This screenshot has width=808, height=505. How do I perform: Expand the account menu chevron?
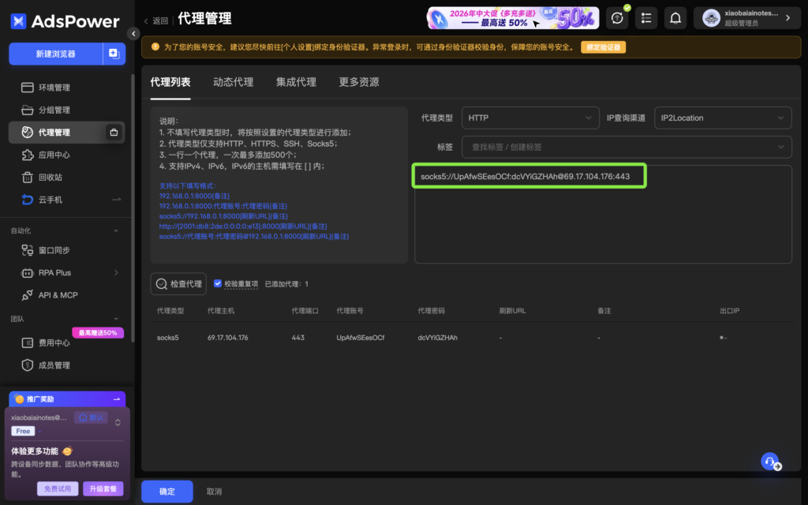coord(788,18)
